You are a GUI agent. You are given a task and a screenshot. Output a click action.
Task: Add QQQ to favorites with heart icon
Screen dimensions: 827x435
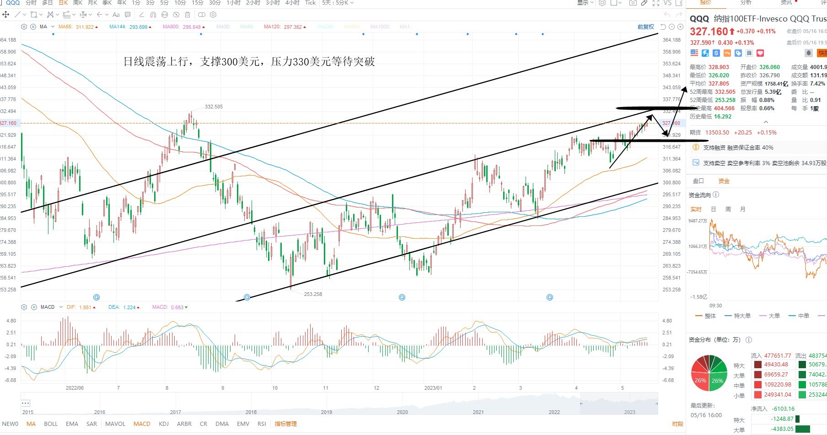point(760,53)
